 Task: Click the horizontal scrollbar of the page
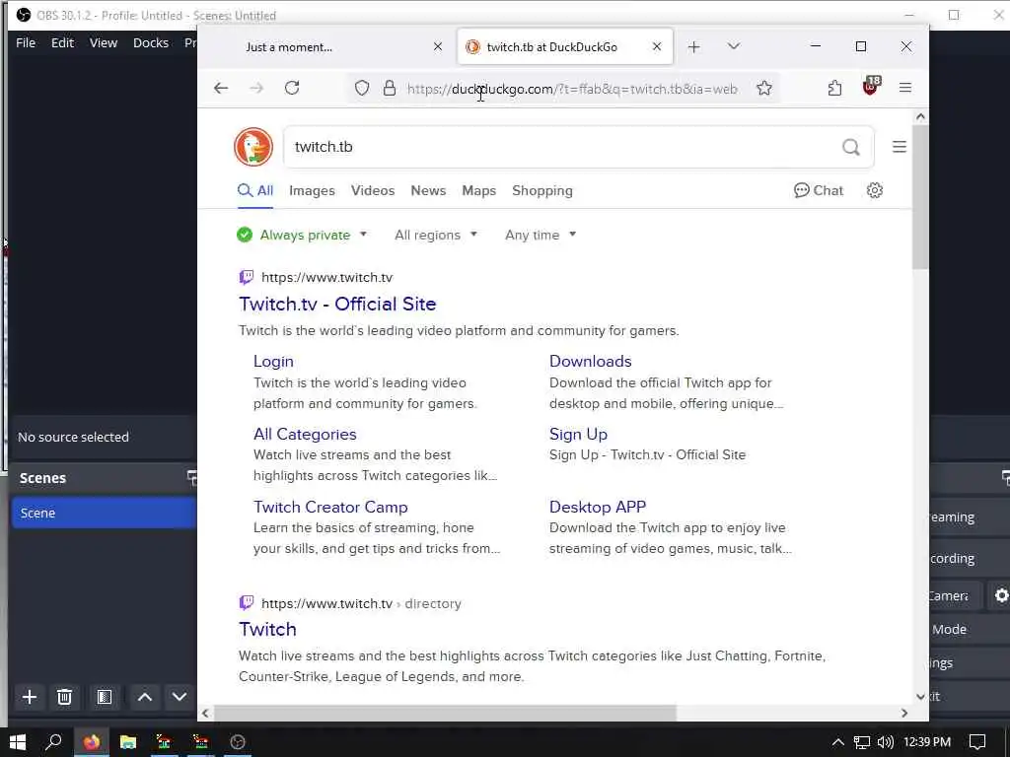(x=445, y=713)
